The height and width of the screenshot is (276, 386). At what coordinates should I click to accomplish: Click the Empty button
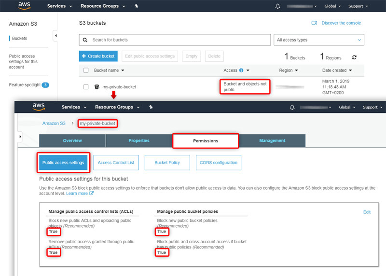[x=191, y=56]
